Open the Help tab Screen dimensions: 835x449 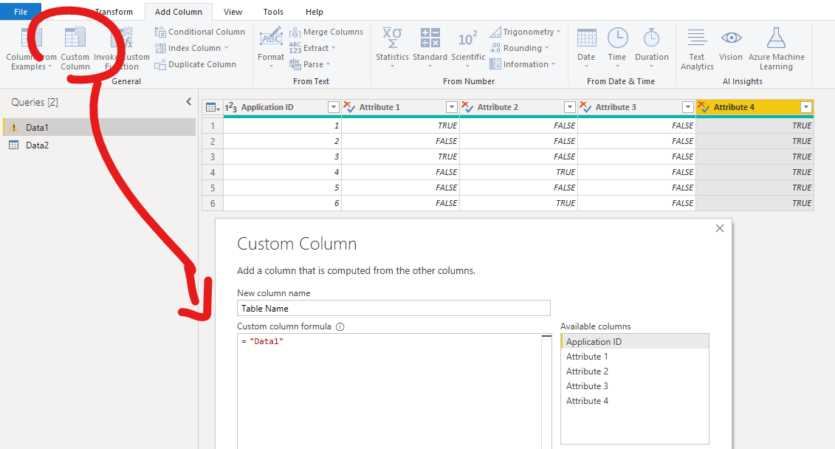point(315,12)
